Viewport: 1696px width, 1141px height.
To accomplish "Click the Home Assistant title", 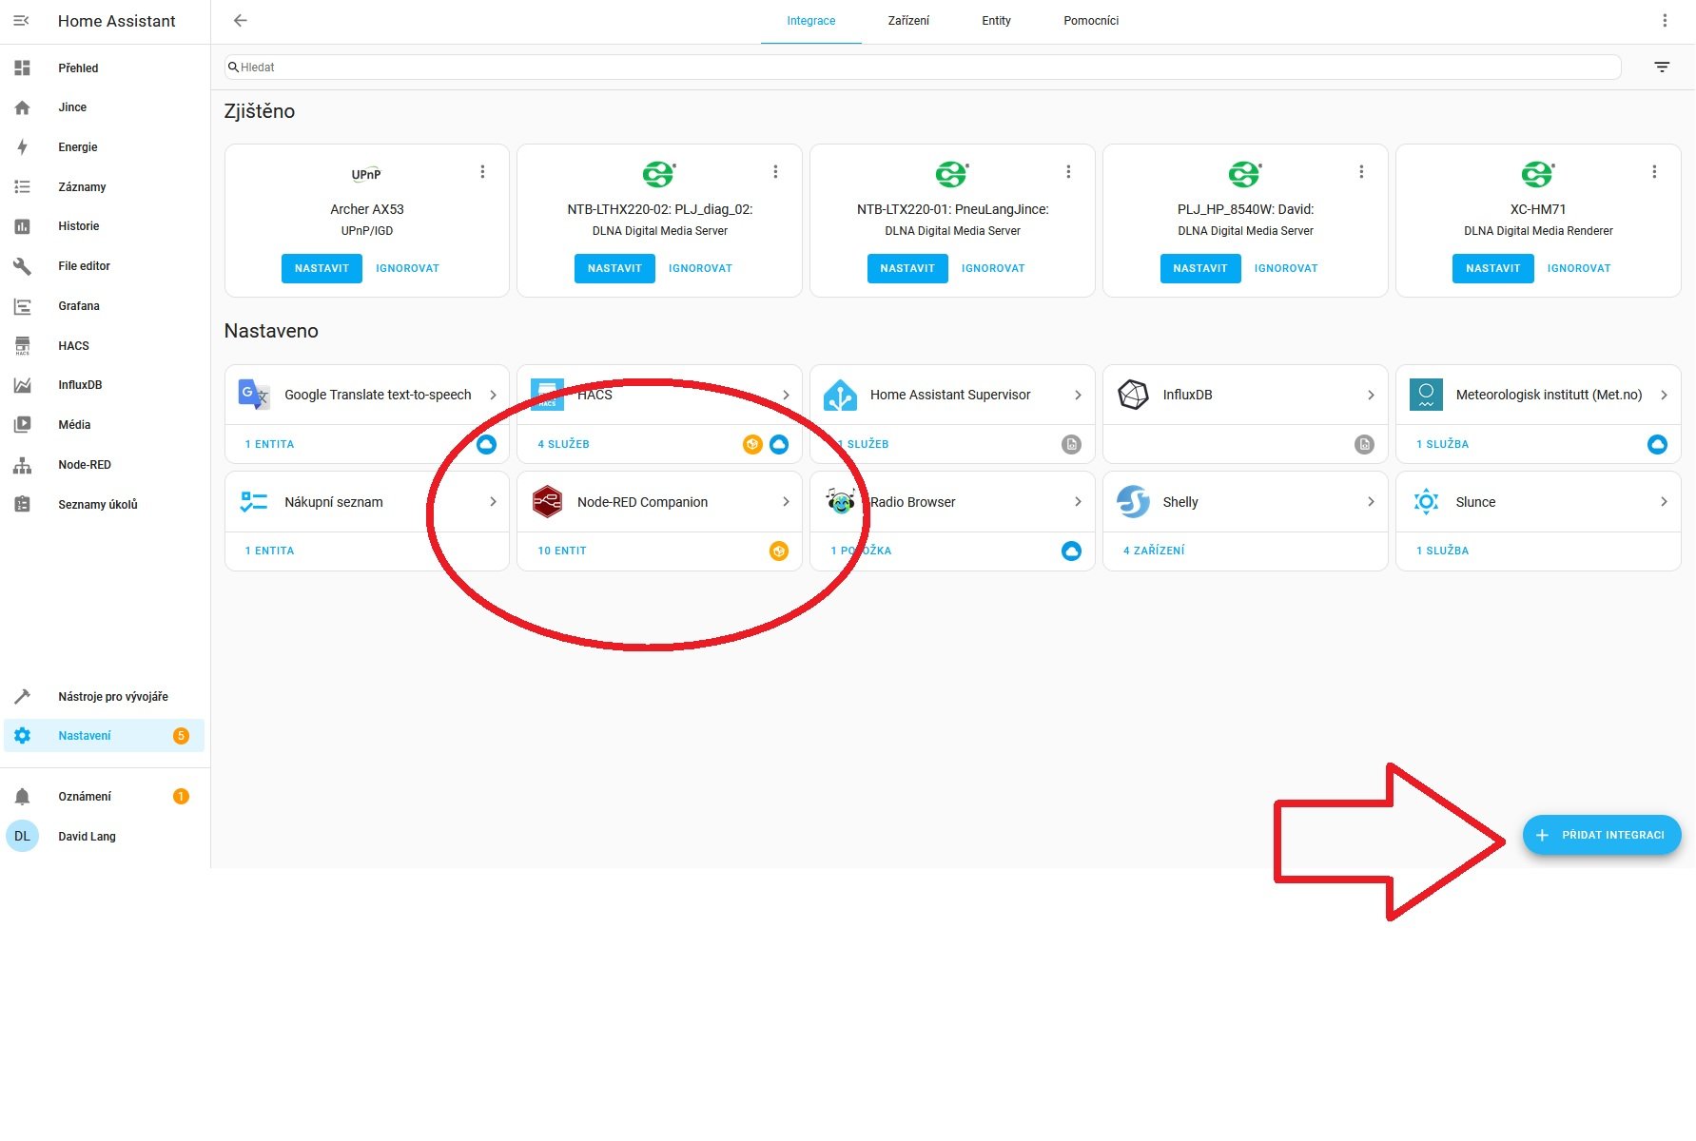I will pos(117,21).
